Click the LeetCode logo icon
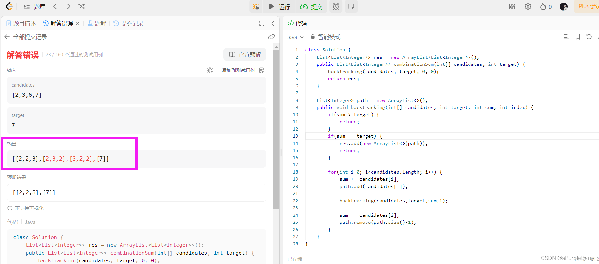The height and width of the screenshot is (264, 599). [x=10, y=6]
